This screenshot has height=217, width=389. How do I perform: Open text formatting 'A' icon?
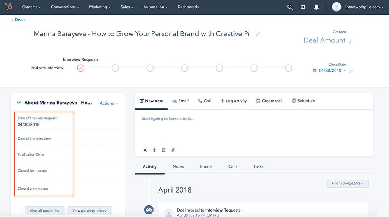(145, 150)
